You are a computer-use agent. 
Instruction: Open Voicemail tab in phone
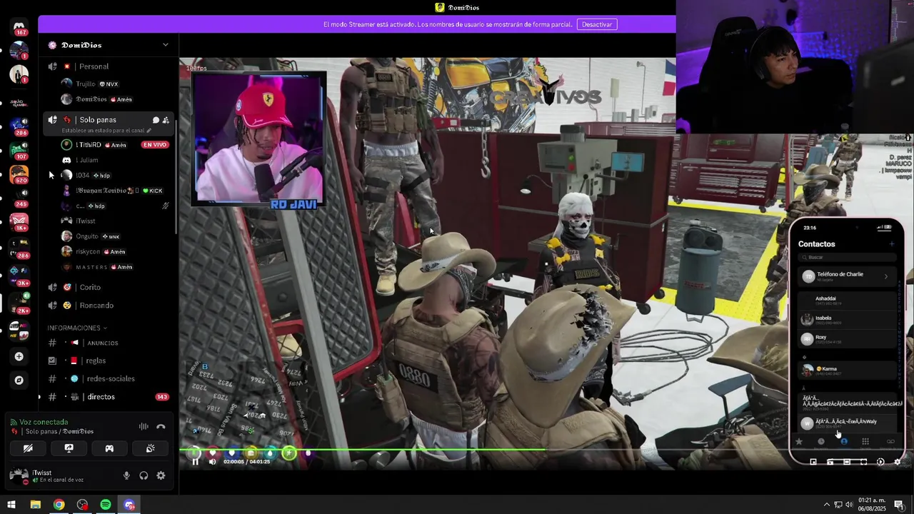pyautogui.click(x=890, y=442)
